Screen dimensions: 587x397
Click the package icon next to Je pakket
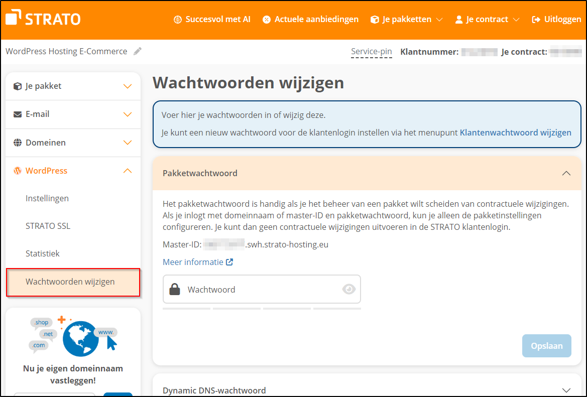pos(17,85)
